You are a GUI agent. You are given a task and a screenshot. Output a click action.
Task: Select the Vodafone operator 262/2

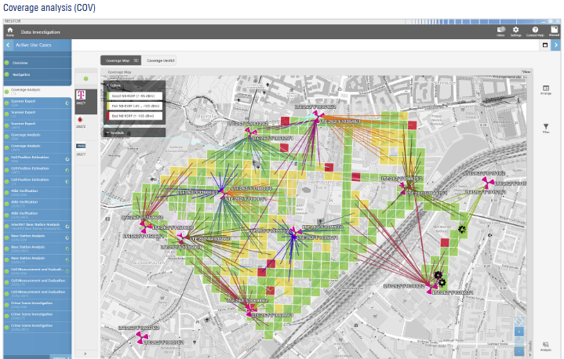pos(82,120)
